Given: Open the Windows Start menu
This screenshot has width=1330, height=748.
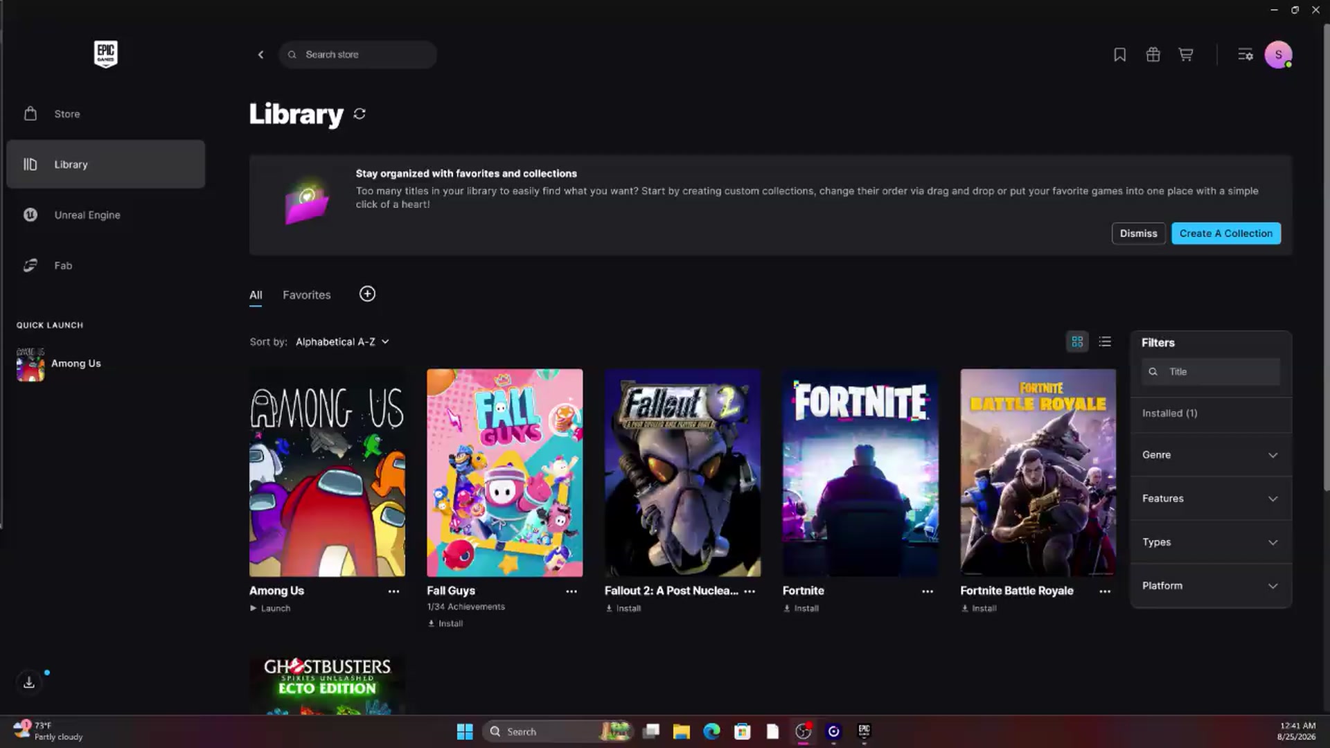Looking at the screenshot, I should [465, 731].
